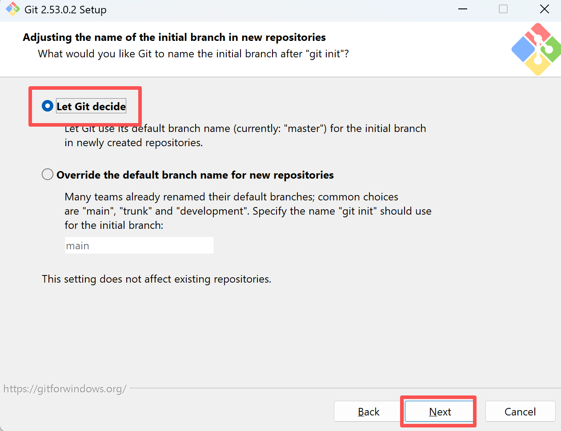The width and height of the screenshot is (561, 431).
Task: Select the "Let Git decide" radio option
Action: click(48, 106)
